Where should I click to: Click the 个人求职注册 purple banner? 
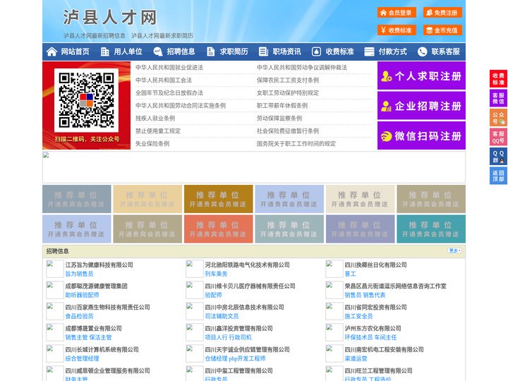coord(421,75)
